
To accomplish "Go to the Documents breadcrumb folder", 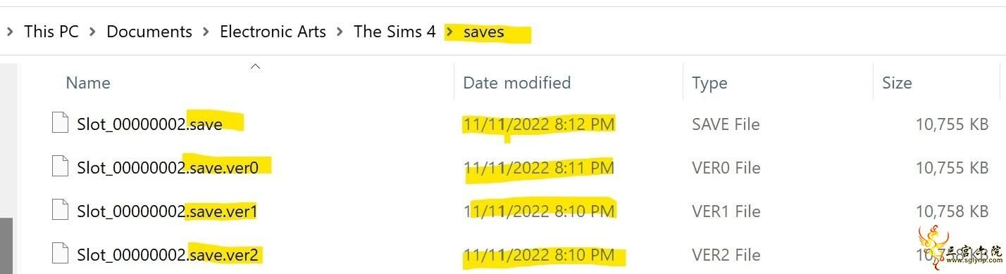I will pyautogui.click(x=149, y=32).
